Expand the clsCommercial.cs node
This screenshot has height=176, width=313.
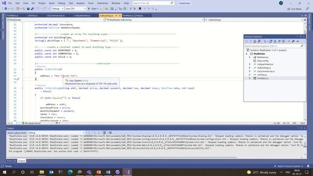point(249,71)
